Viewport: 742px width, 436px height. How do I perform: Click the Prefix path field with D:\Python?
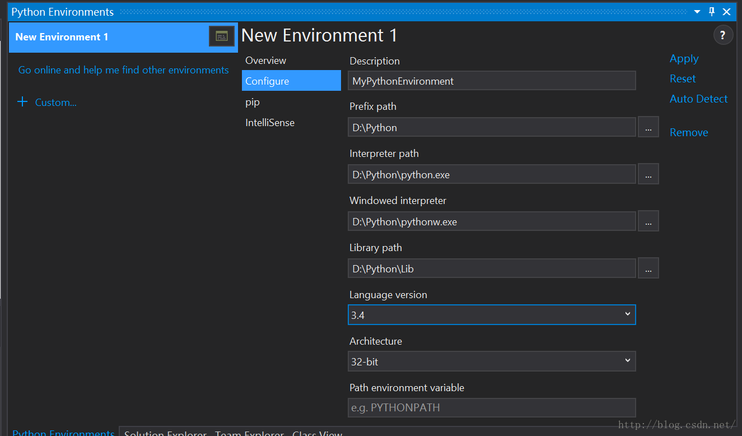pos(492,127)
